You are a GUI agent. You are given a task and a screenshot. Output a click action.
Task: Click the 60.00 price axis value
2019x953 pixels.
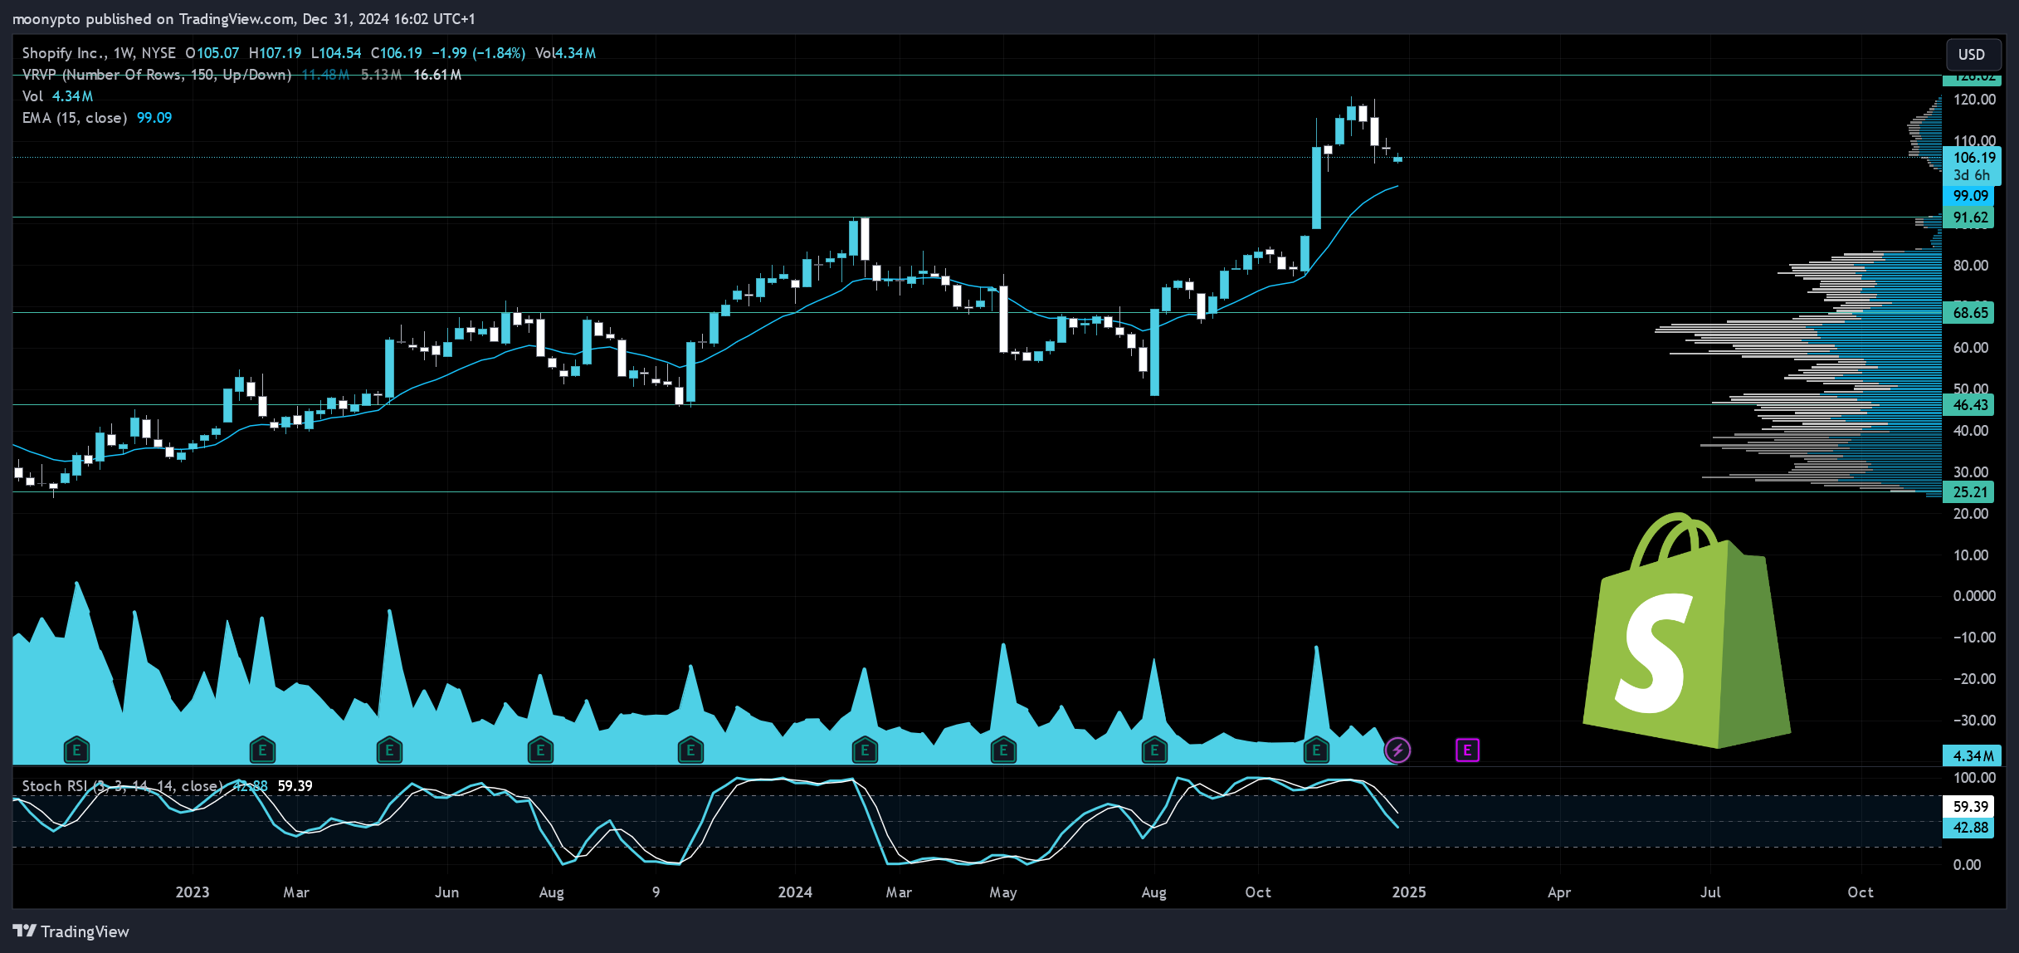click(1971, 348)
